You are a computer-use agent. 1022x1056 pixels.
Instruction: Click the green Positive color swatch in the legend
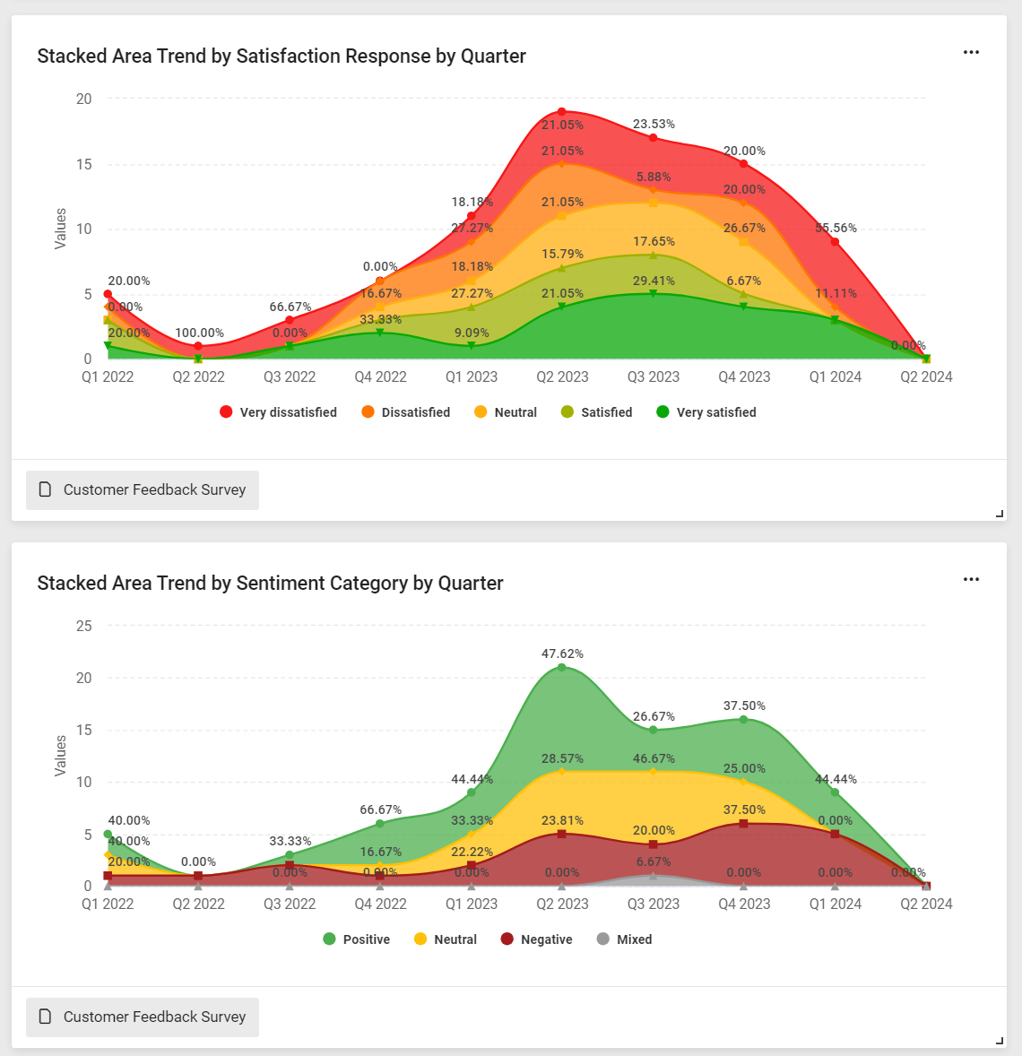click(x=330, y=939)
